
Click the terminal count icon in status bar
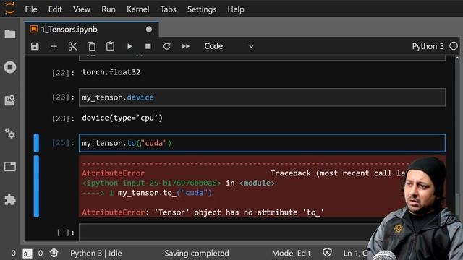tap(27, 253)
